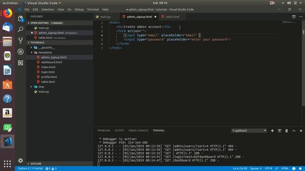Click Ln 4, Col 49 in status bar
Viewport: 305px width, 171px height.
(x=240, y=169)
